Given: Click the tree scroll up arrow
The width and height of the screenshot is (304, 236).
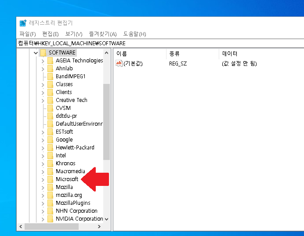Looking at the screenshot, I should (106, 53).
